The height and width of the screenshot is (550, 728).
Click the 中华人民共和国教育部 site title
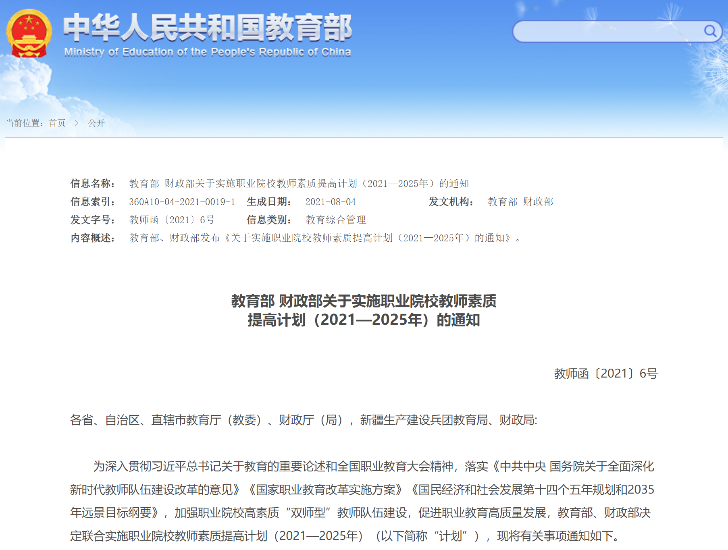coord(207,27)
